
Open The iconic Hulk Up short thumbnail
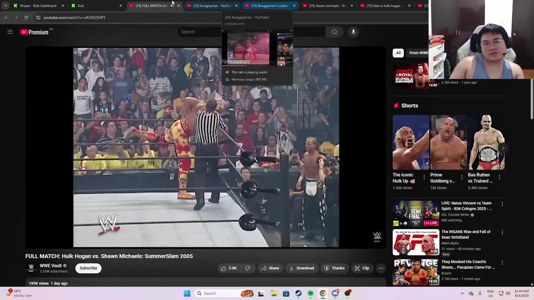tap(411, 142)
